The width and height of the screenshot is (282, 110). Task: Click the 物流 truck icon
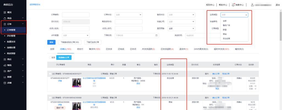point(5,65)
